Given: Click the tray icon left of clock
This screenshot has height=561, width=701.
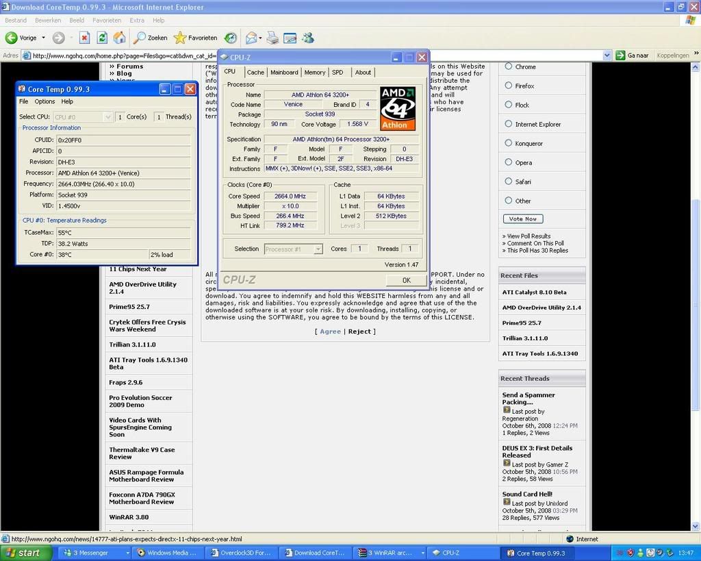Looking at the screenshot, I should coord(670,553).
